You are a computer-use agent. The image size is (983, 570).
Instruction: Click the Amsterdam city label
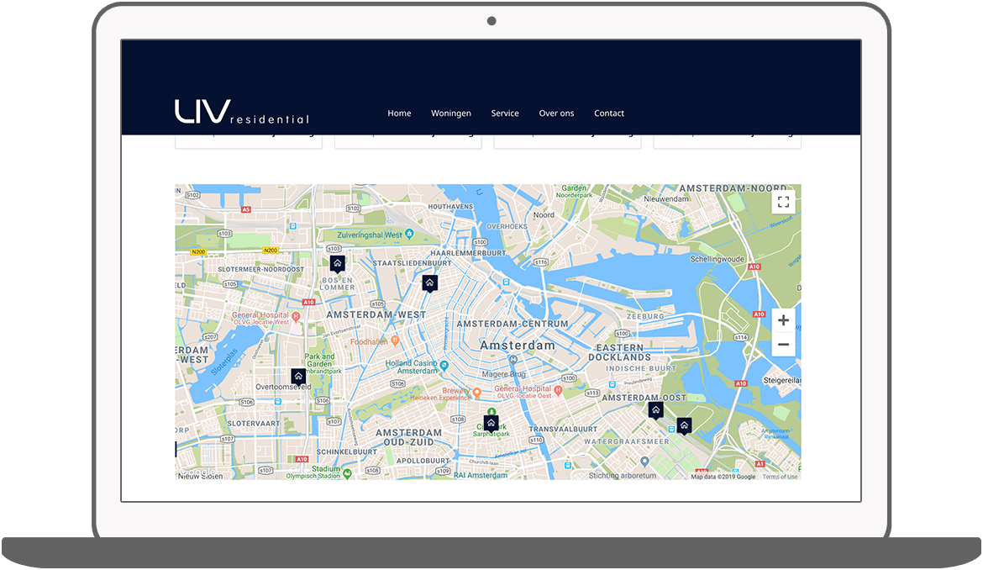pyautogui.click(x=518, y=346)
